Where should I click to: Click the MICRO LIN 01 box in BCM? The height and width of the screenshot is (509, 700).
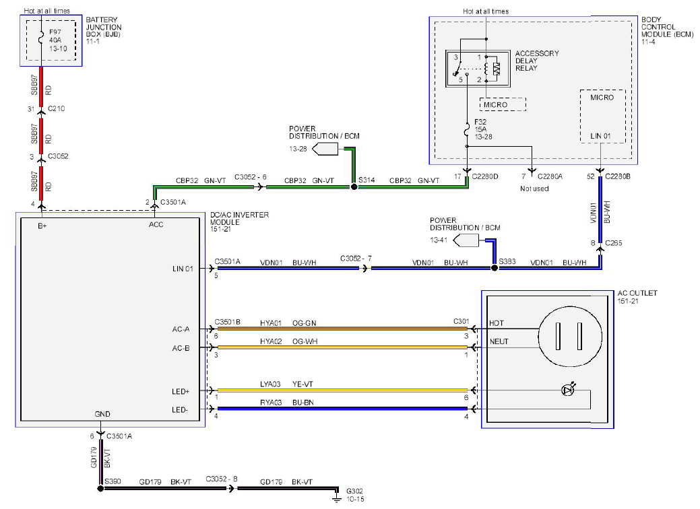coord(603,116)
